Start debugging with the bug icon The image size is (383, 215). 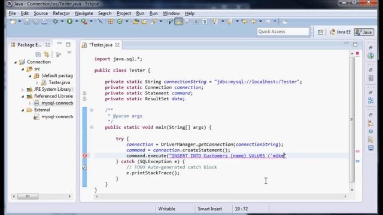tap(56, 21)
